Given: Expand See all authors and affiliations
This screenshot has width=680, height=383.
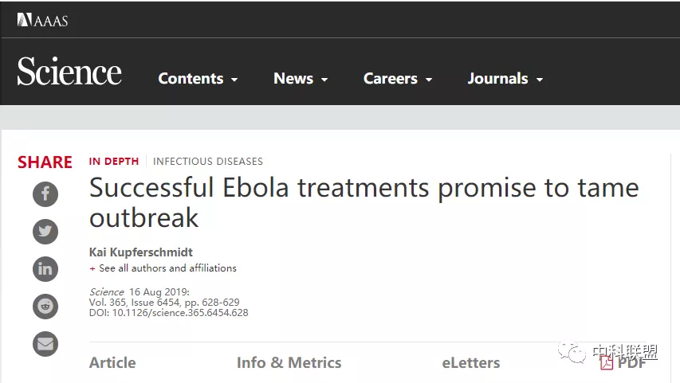Looking at the screenshot, I should pyautogui.click(x=163, y=268).
